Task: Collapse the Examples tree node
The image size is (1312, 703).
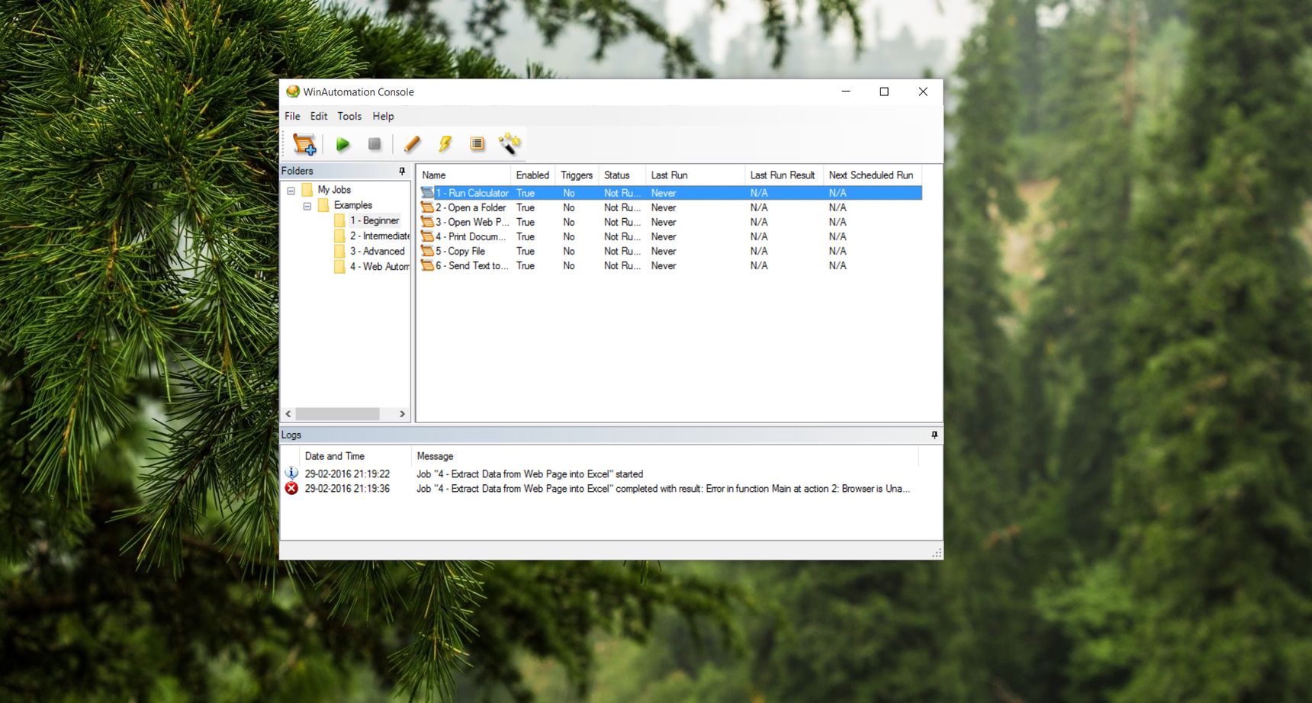Action: point(307,206)
